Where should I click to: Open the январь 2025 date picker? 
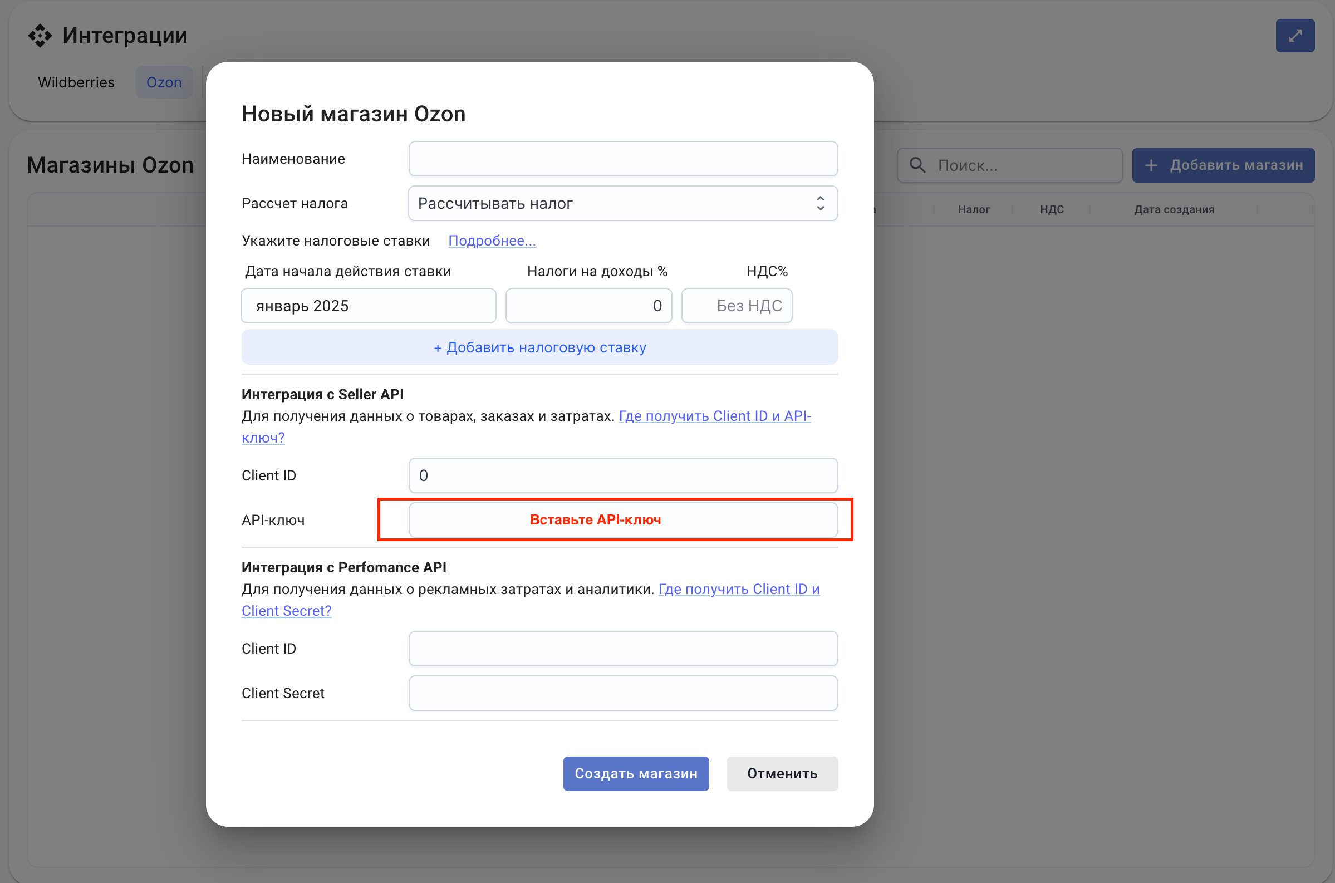[368, 306]
